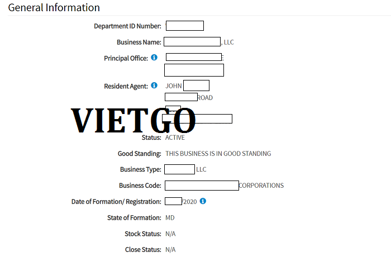The image size is (391, 261).
Task: Click the Stock Status N/A value
Action: [x=170, y=234]
